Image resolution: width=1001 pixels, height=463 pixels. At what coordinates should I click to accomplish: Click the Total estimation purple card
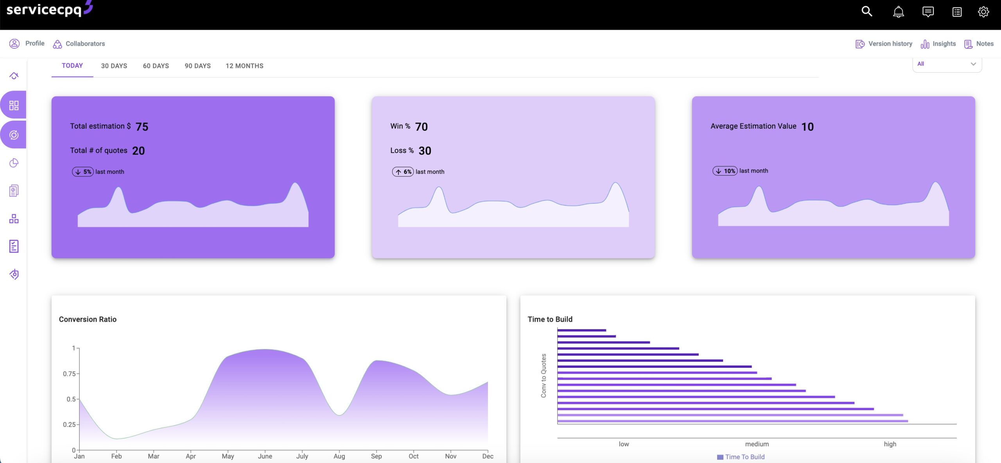click(x=193, y=177)
